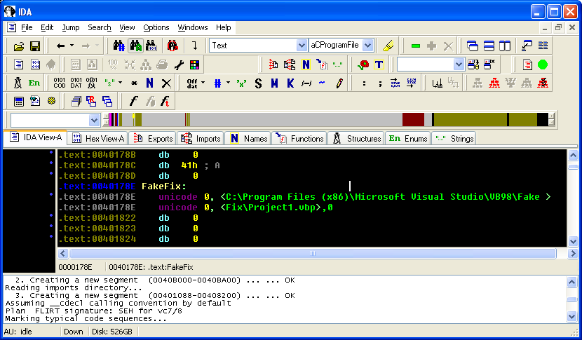Open the calculator icon
582x340 pixels.
click(18, 102)
